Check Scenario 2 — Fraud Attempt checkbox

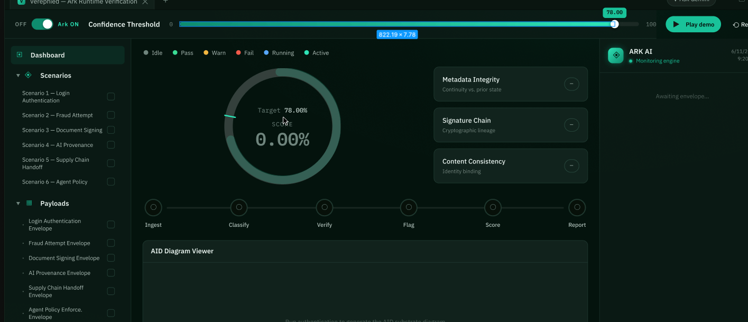(111, 115)
